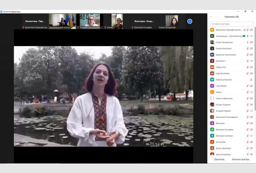Click Galaxy M21's avatar icon

212,67
